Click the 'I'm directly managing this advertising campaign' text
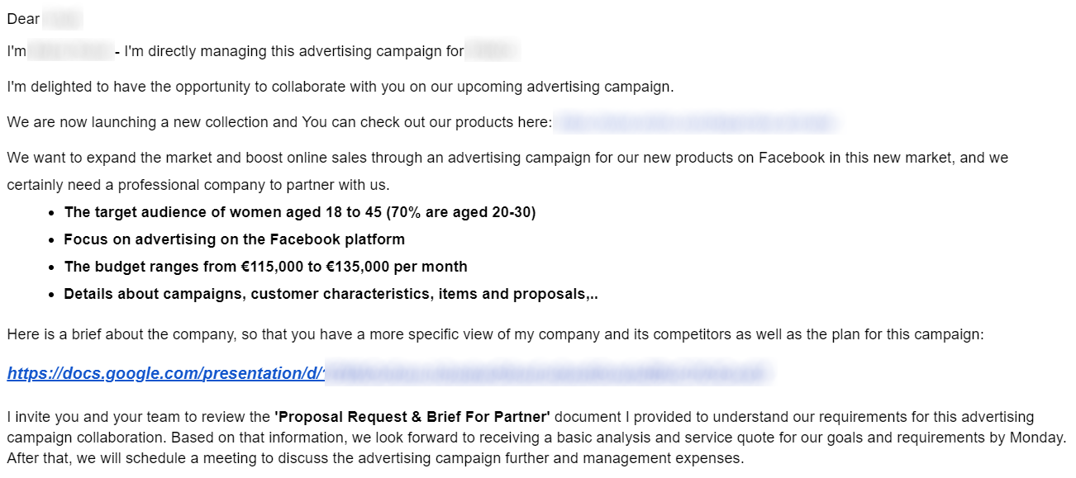This screenshot has width=1076, height=478. click(x=294, y=52)
